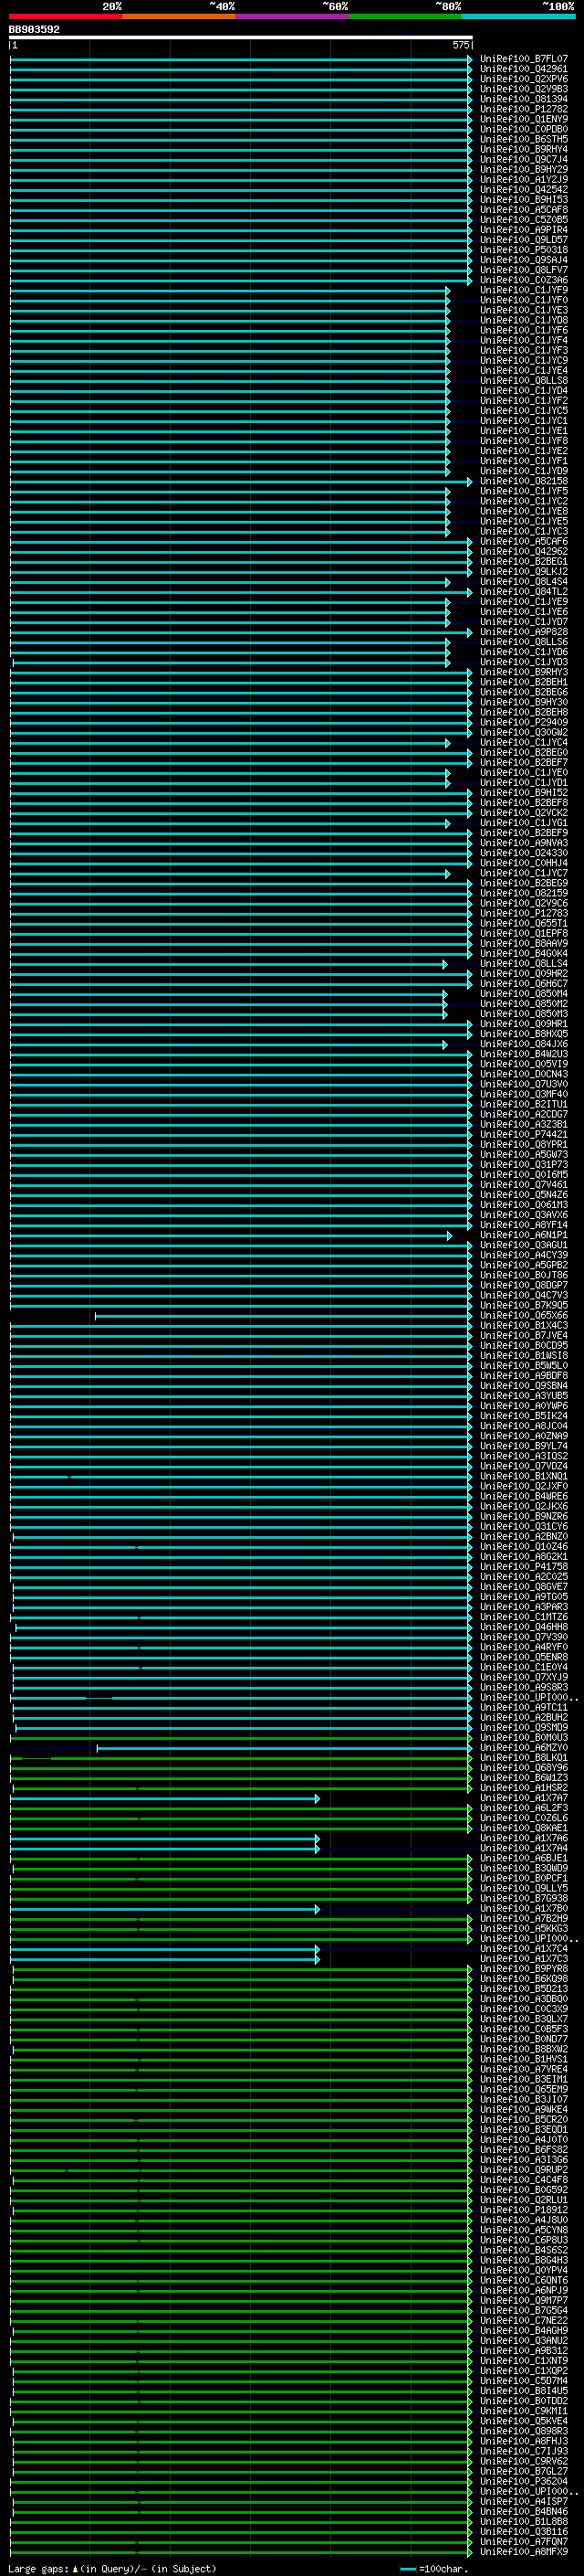
Task: Click the BB903592 query name label
Action: pos(34,30)
